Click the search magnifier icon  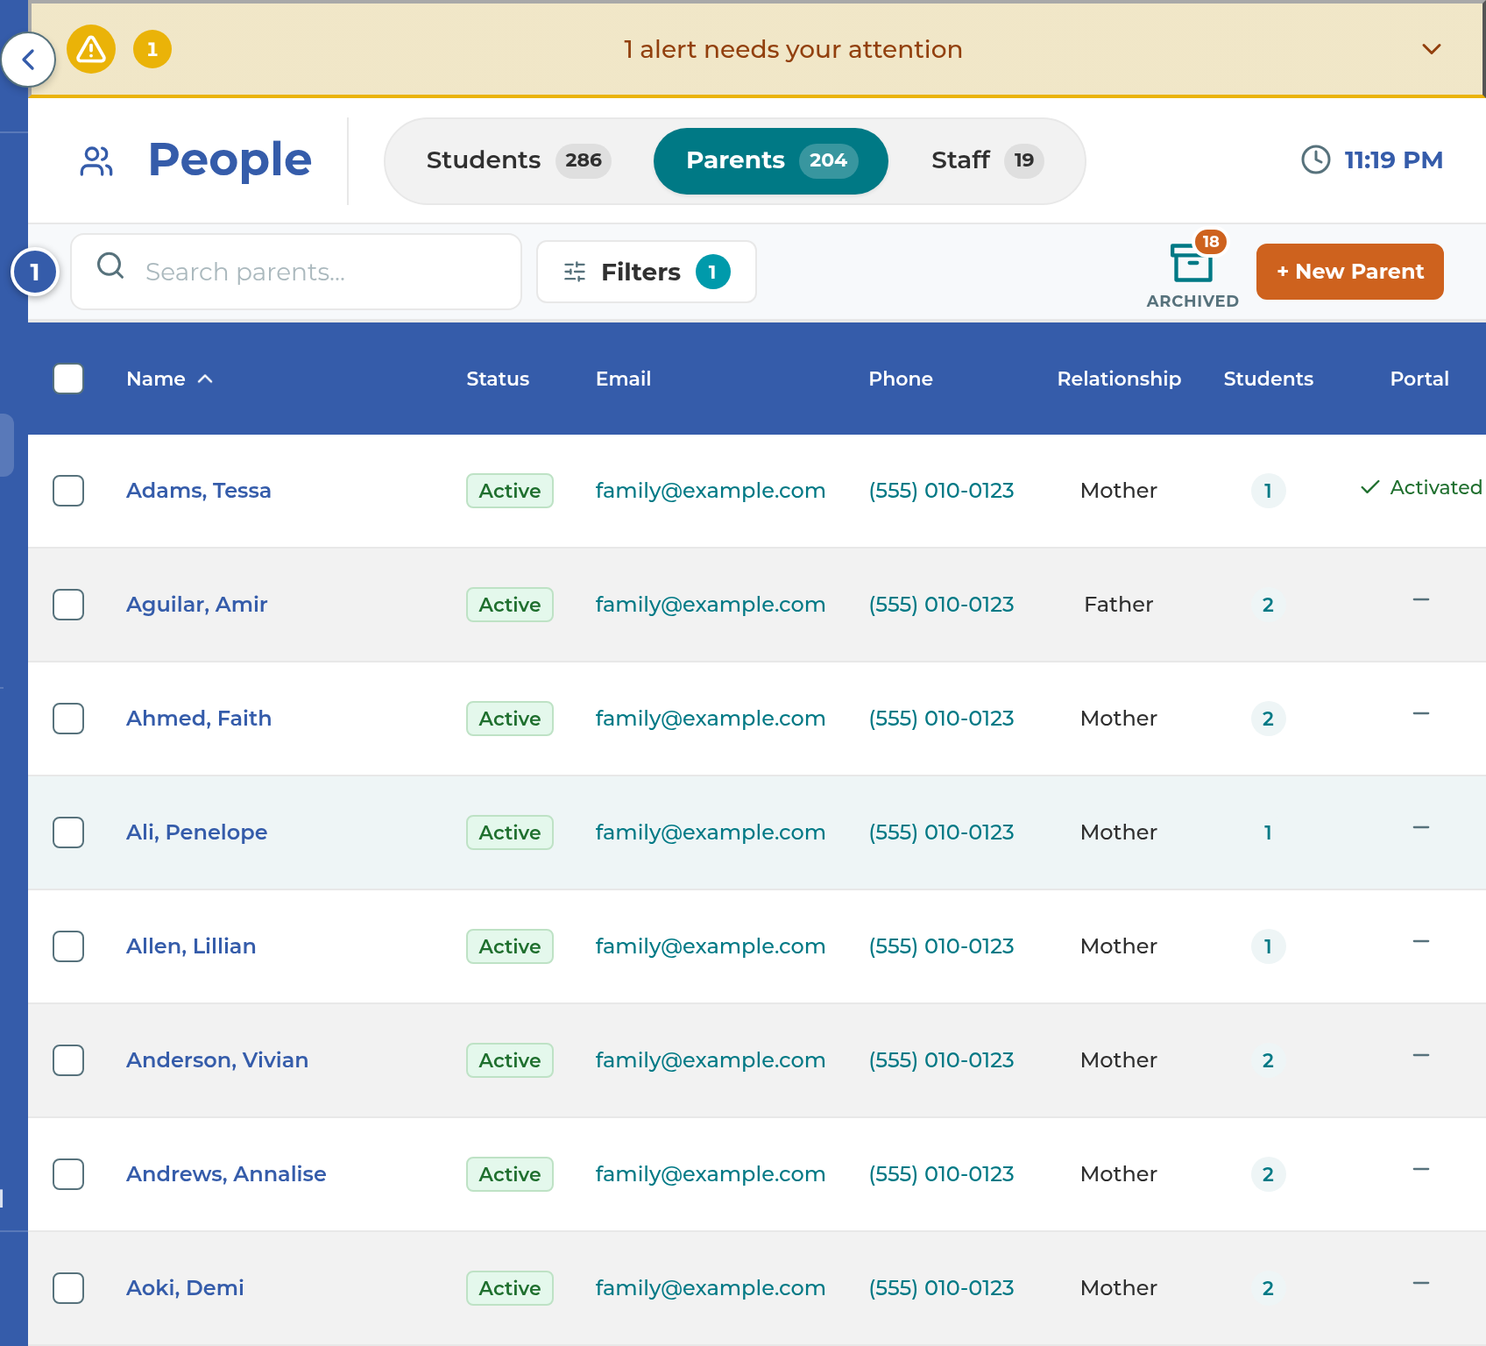click(x=110, y=266)
